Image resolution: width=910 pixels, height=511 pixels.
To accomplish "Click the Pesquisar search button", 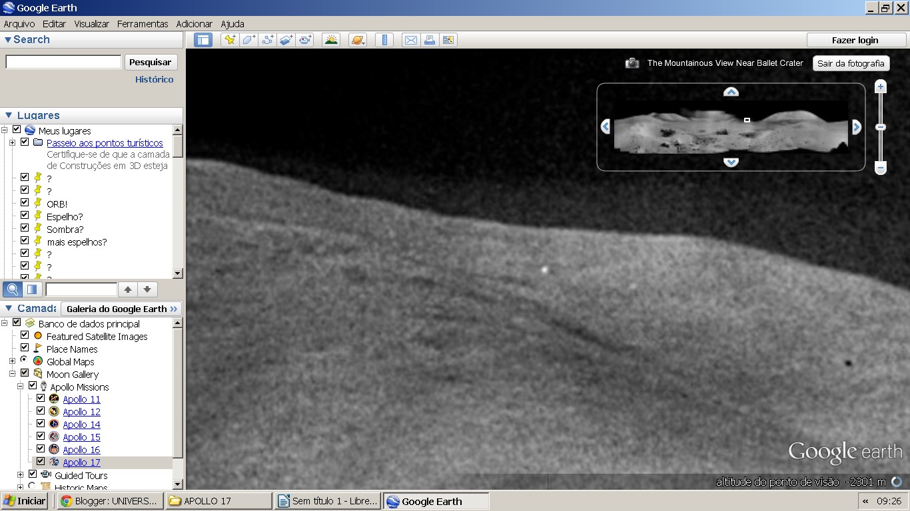I will coord(151,62).
